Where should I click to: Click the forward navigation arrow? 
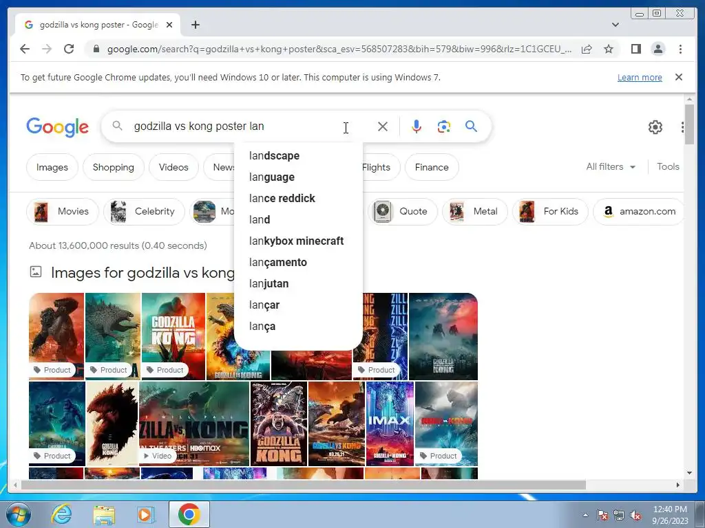47,49
